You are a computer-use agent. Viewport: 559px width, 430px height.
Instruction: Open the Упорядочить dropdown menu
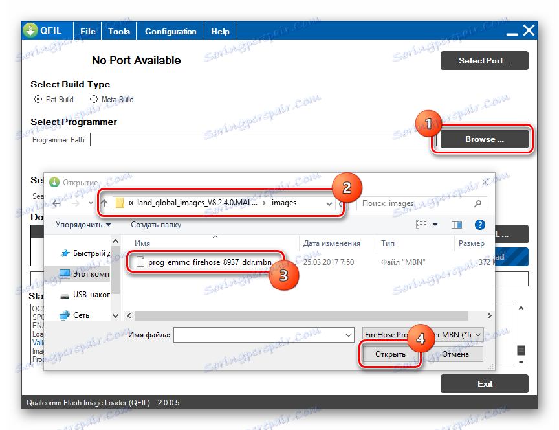(x=83, y=225)
